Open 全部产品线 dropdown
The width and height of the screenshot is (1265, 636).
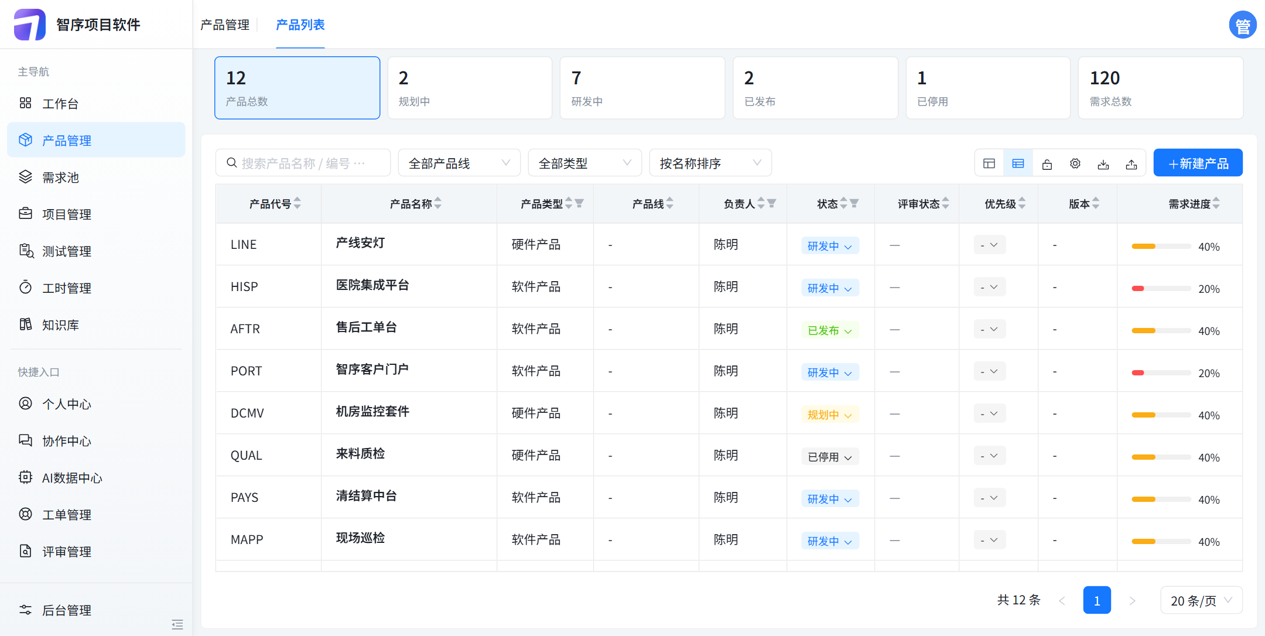point(459,163)
